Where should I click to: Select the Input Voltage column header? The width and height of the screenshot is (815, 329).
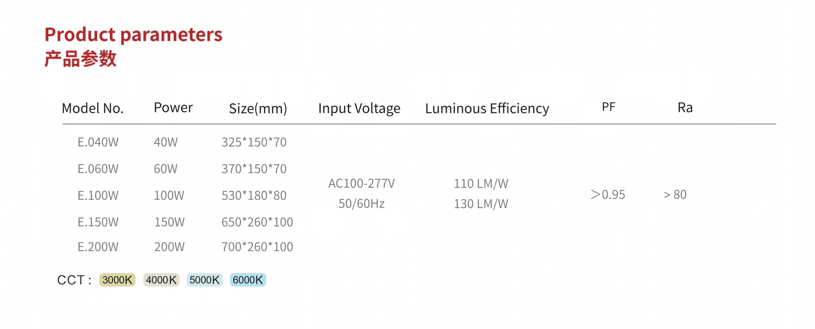[x=359, y=108]
